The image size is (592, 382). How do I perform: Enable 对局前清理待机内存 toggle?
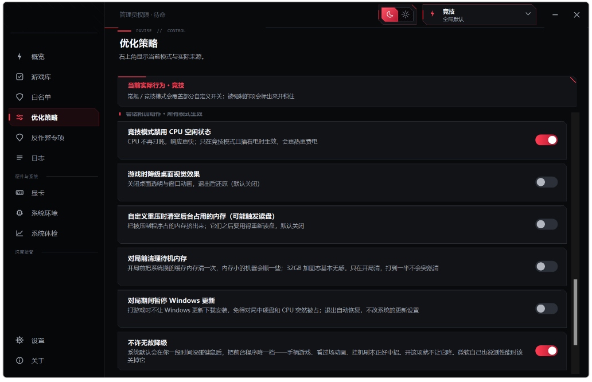pyautogui.click(x=546, y=267)
